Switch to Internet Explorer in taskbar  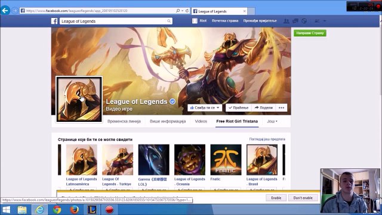[x=40, y=210]
